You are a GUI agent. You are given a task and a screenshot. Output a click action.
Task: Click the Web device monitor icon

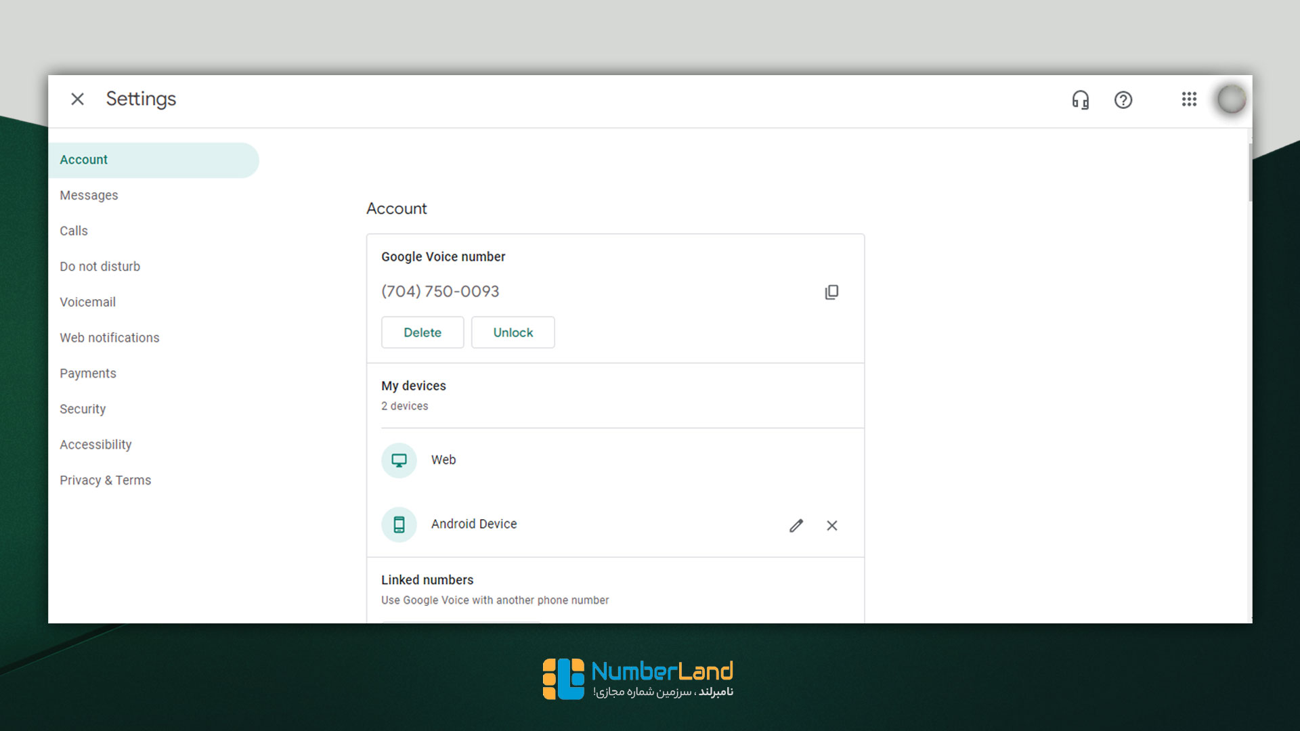click(x=399, y=460)
